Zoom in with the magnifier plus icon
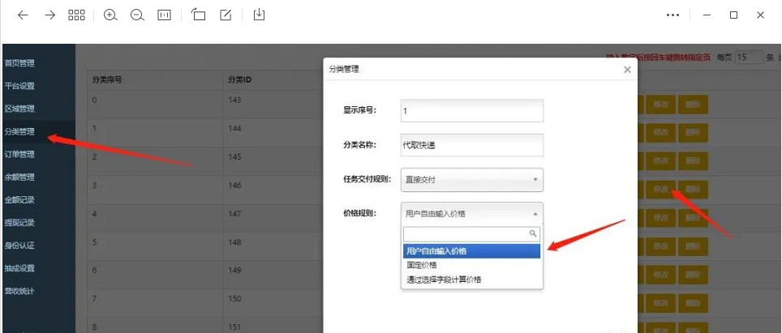 110,15
